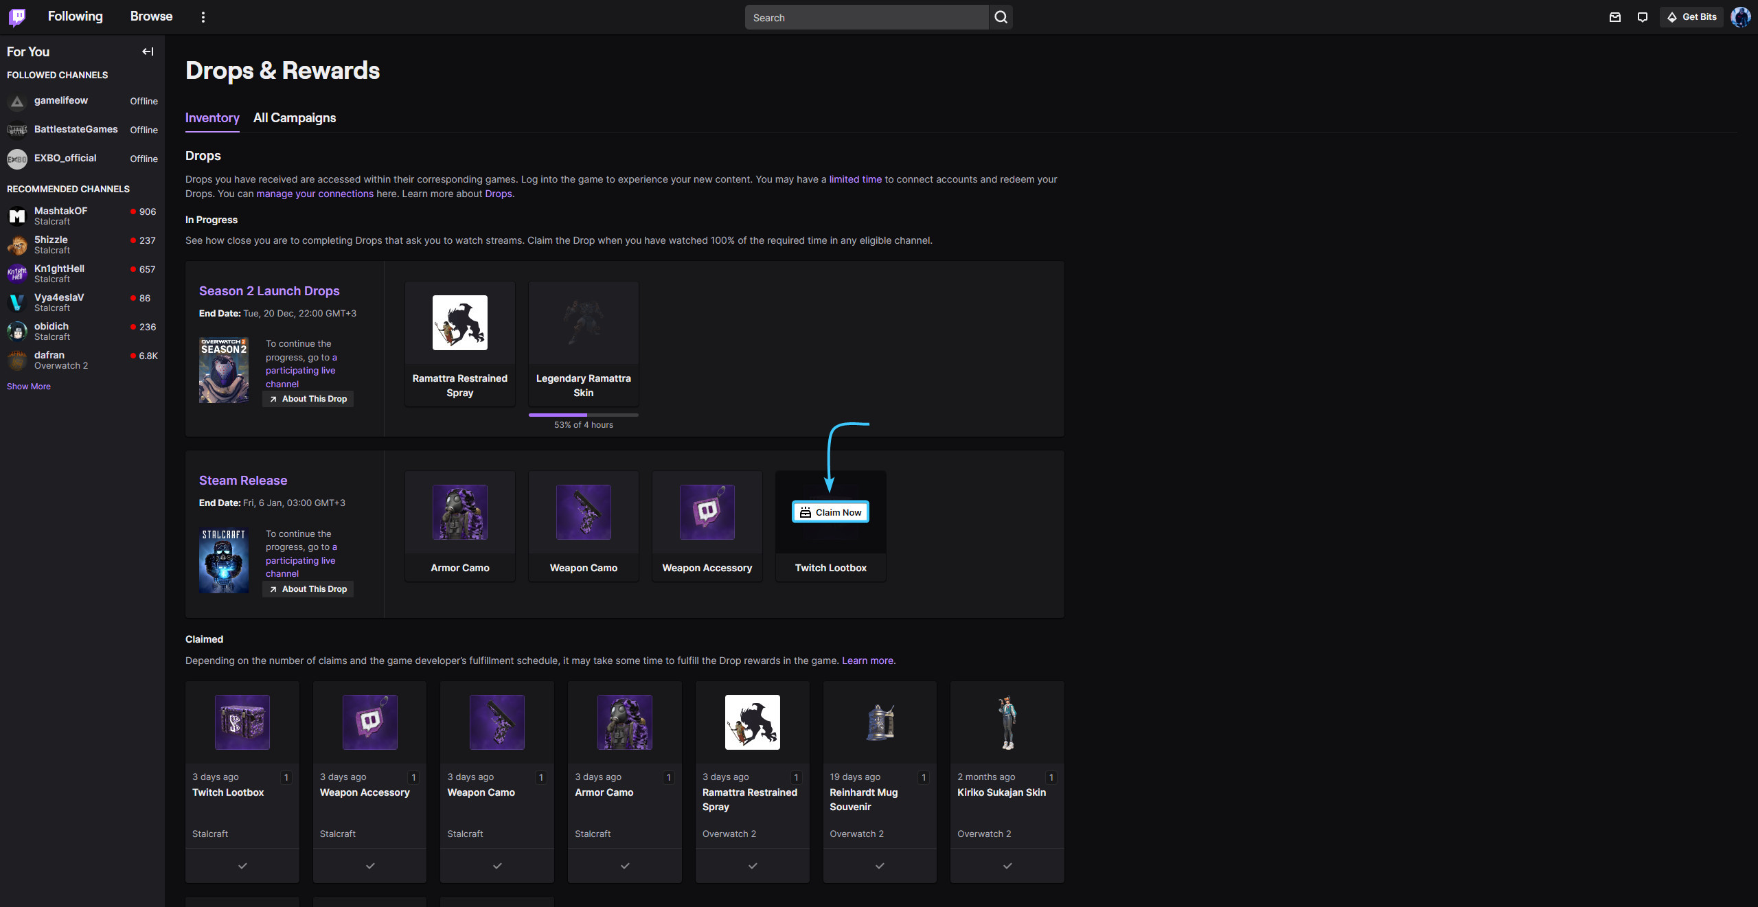
Task: Open Kn1ghtHell recommended channel
Action: pos(82,273)
